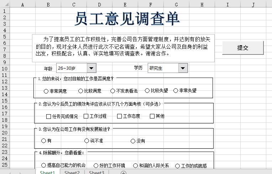Pick the 好的工作环境 radio option
Screen dimensions: 272x174
96,165
